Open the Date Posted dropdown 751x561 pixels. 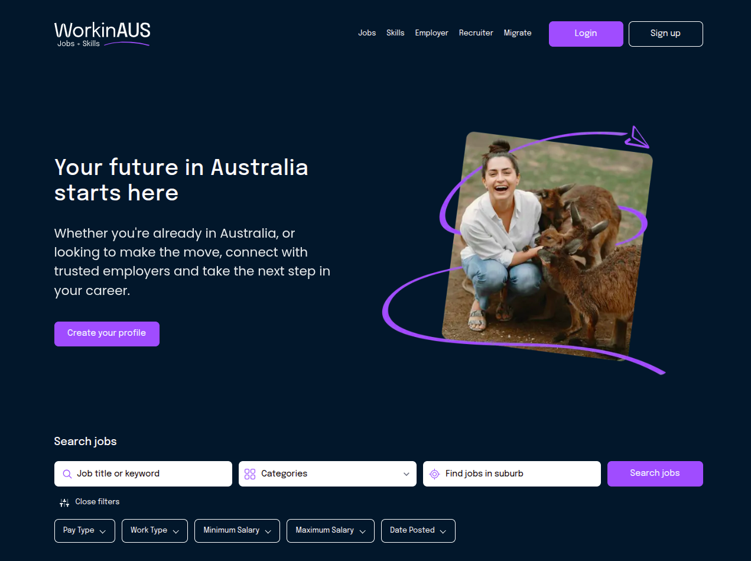418,530
